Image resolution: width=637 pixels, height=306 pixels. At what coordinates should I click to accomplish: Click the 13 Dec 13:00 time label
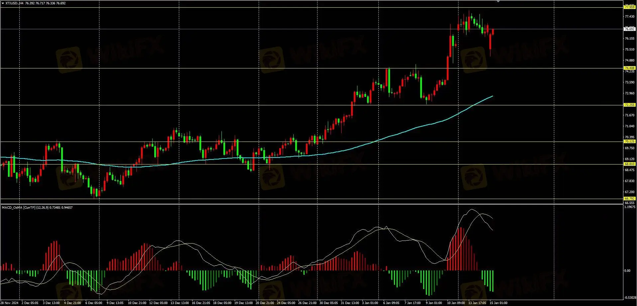tap(180, 303)
